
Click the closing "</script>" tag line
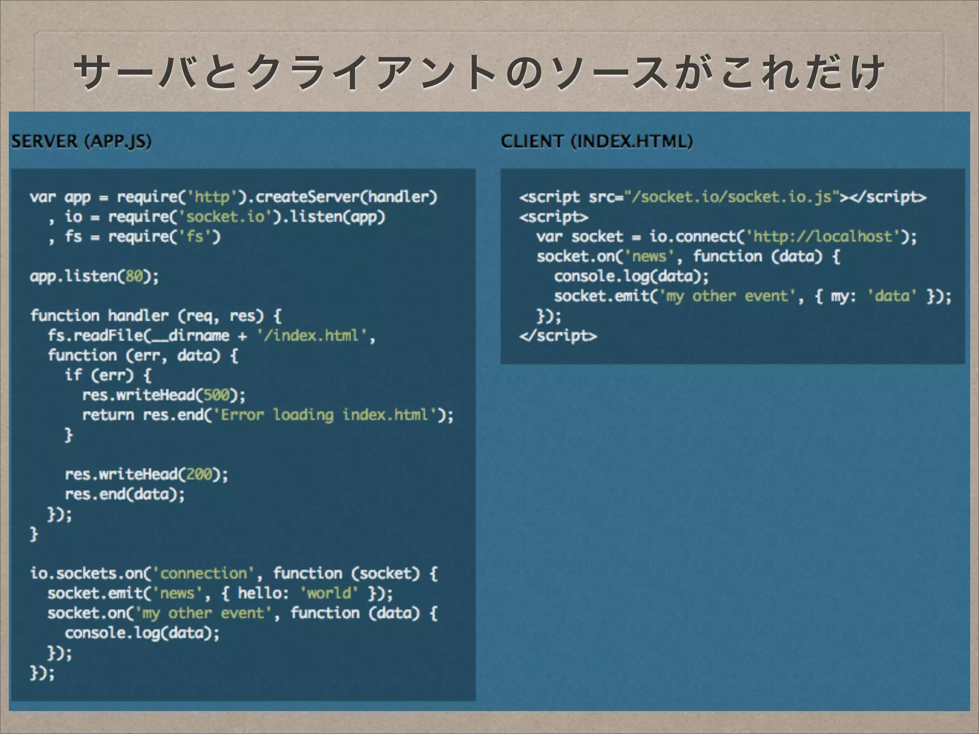[x=558, y=335]
